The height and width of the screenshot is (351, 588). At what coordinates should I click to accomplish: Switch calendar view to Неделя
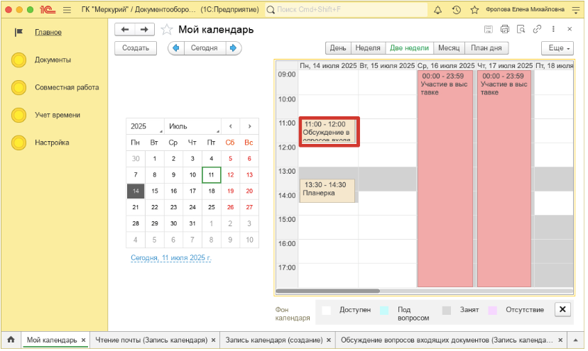(x=367, y=48)
